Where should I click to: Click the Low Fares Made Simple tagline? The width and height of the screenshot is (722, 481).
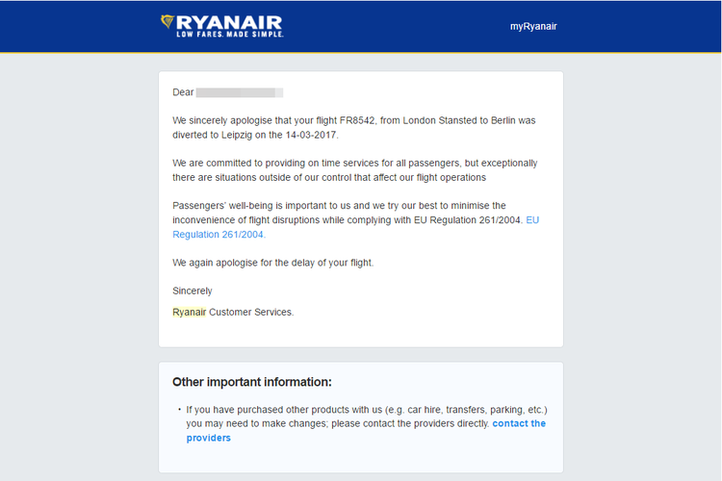pos(230,35)
